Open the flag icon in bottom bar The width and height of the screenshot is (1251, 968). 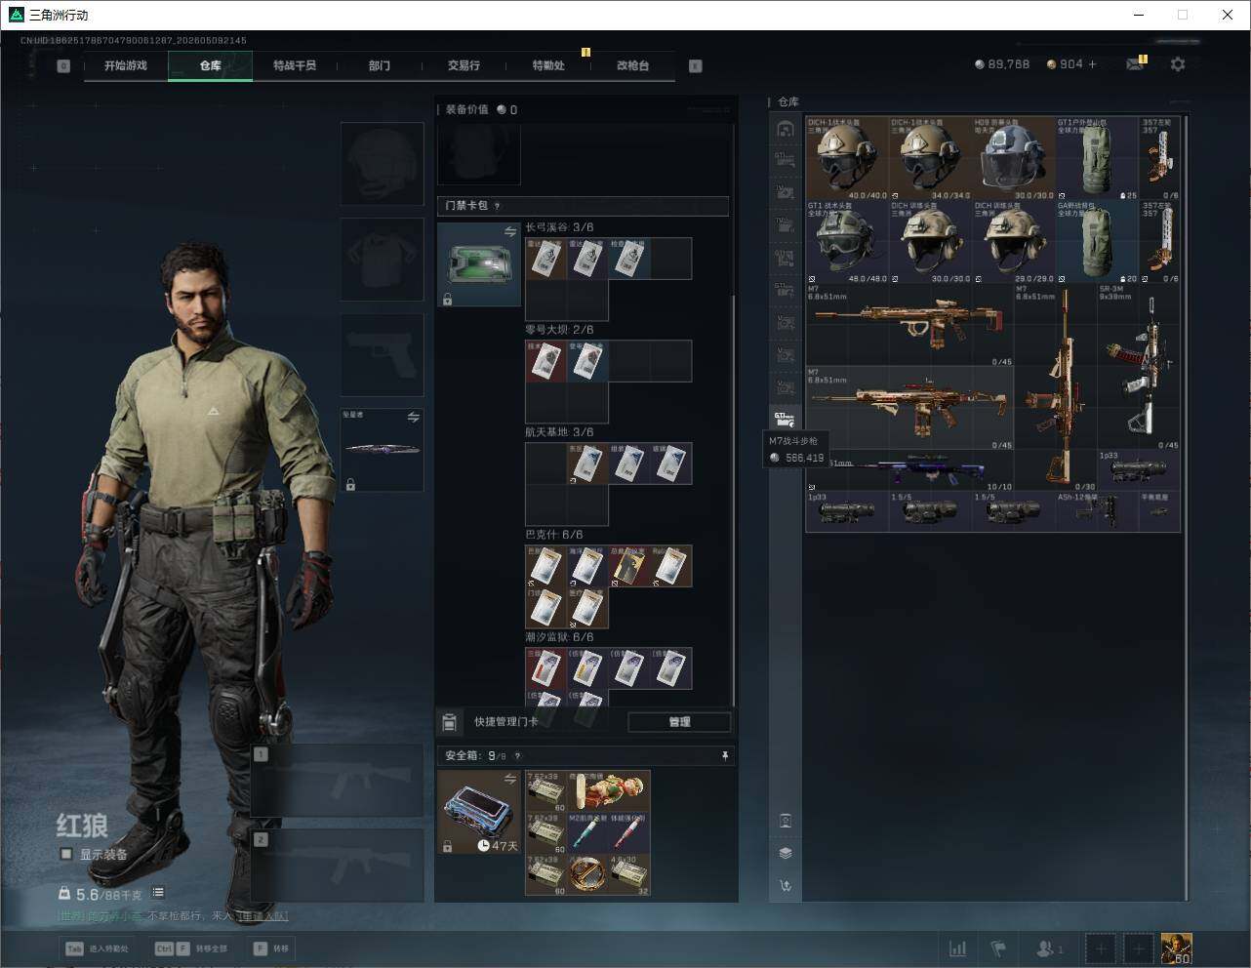click(998, 948)
